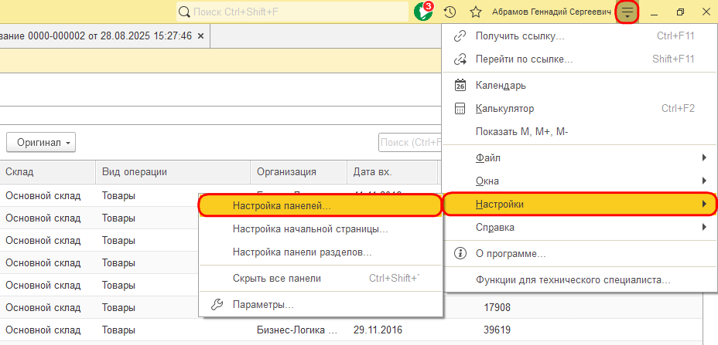Expand the Окна submenu
The image size is (718, 345).
[x=580, y=181]
